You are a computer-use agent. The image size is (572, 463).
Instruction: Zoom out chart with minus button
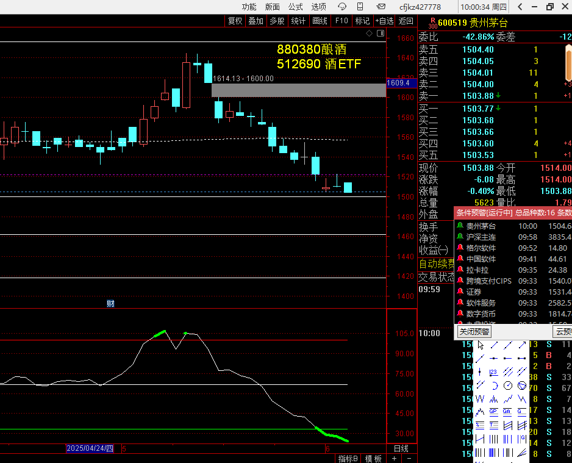409,459
